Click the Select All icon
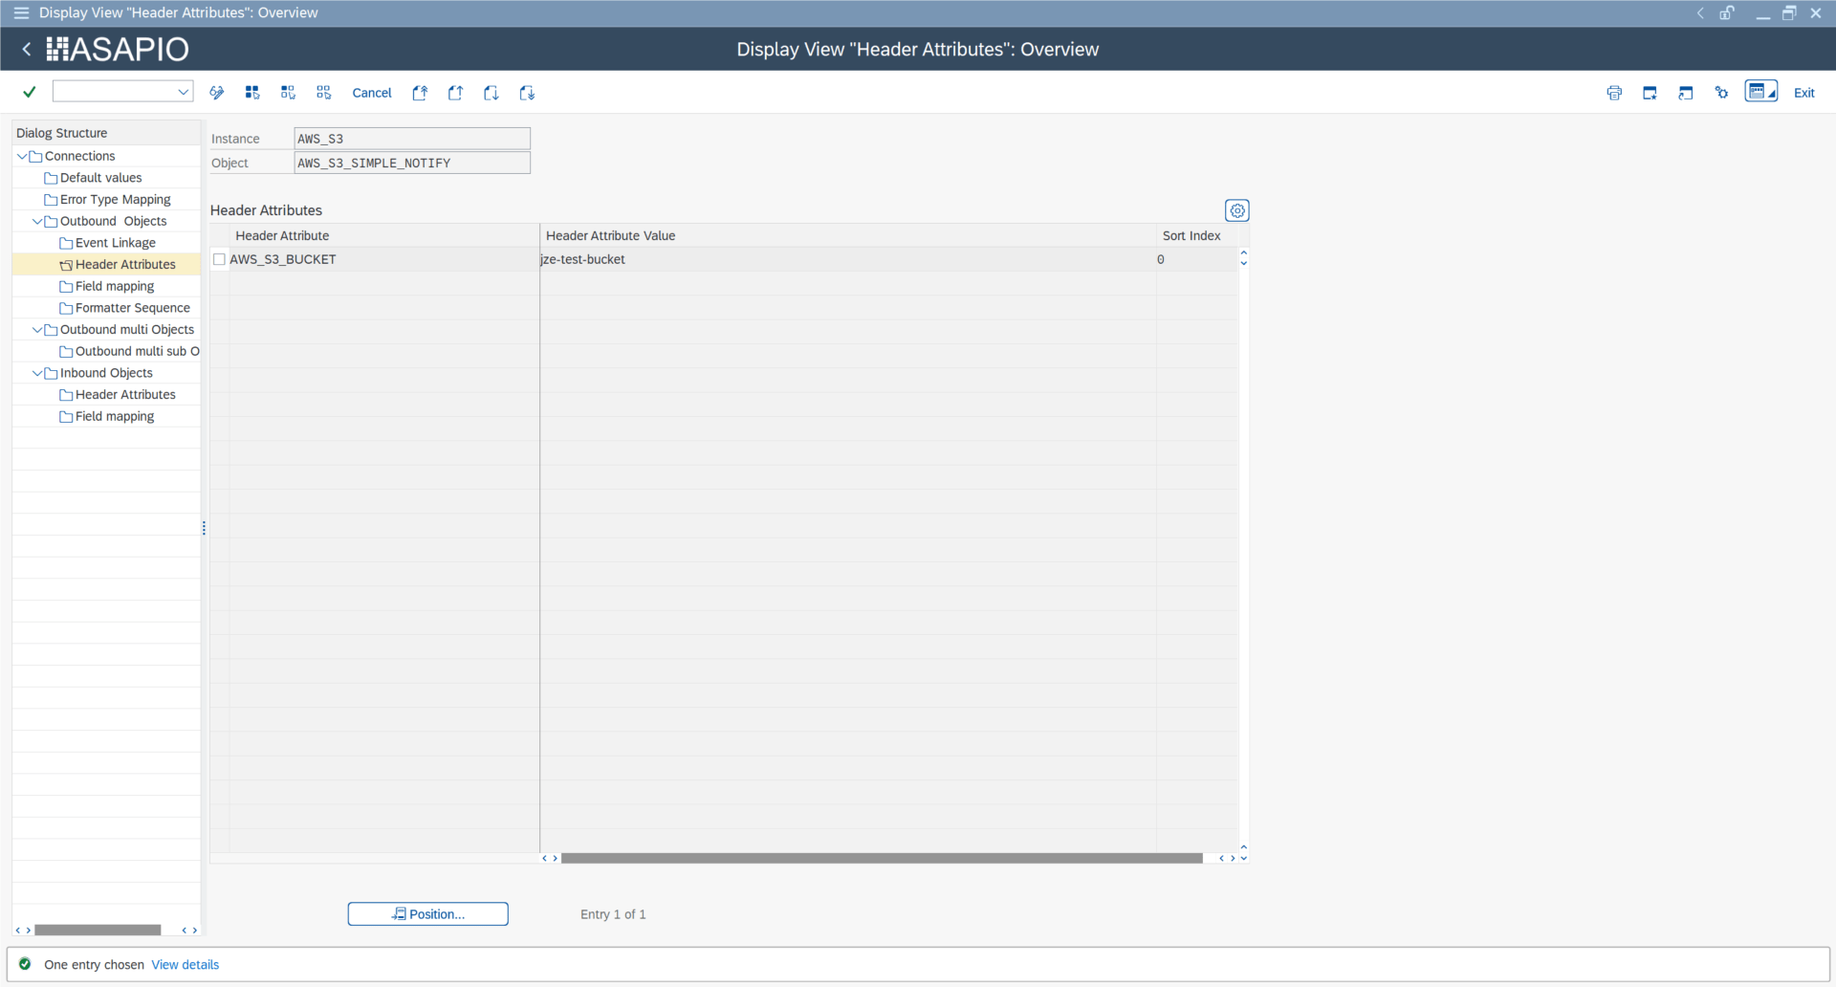Screen dimensions: 1836x987 tap(252, 93)
